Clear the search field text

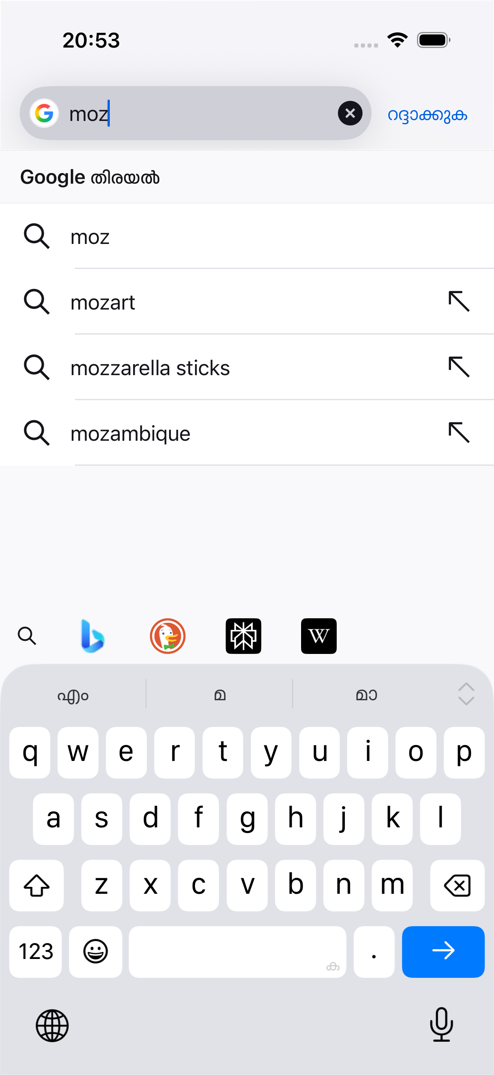[x=350, y=113]
